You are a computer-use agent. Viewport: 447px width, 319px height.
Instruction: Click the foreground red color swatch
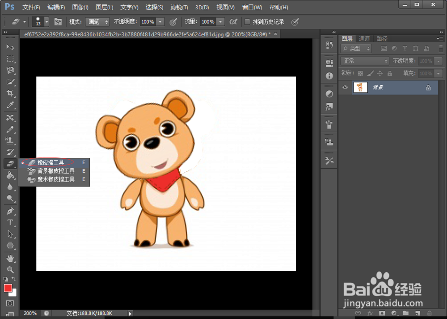pyautogui.click(x=8, y=288)
